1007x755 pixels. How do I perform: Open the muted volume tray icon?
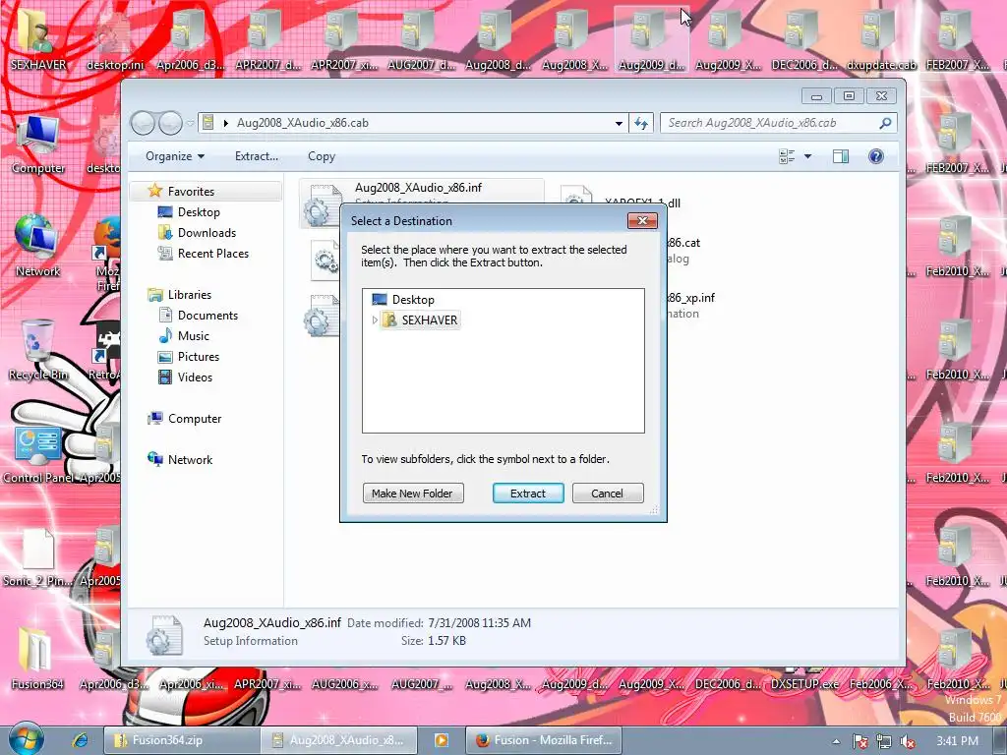[x=907, y=741]
